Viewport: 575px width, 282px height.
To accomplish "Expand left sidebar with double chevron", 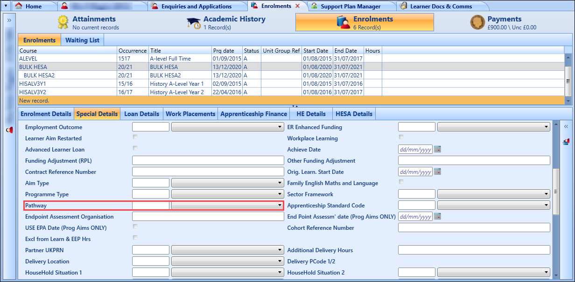I will pos(9,20).
